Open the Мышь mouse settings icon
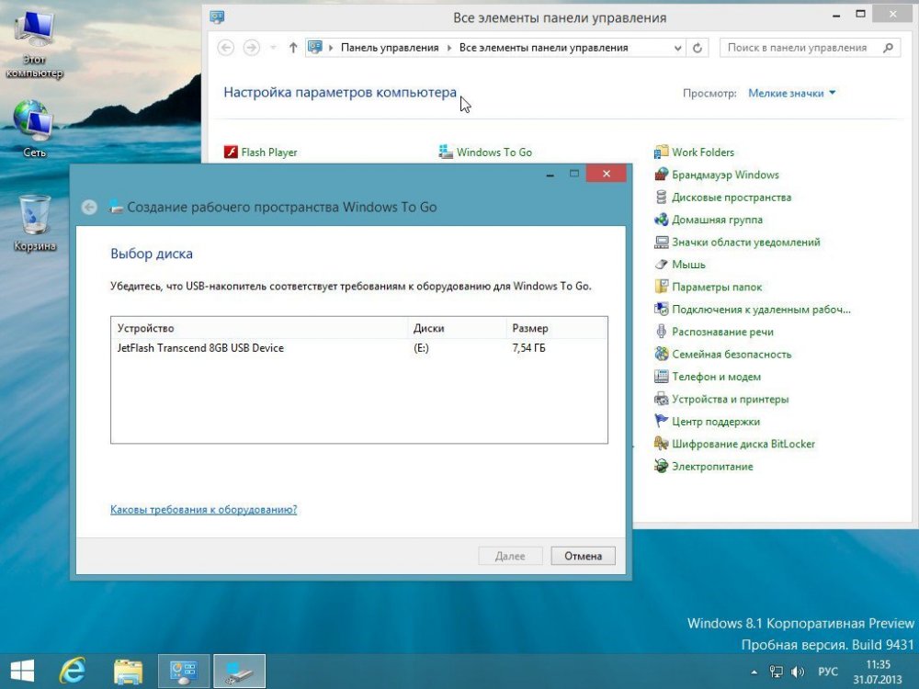Screen dimensions: 919x689 [x=661, y=265]
